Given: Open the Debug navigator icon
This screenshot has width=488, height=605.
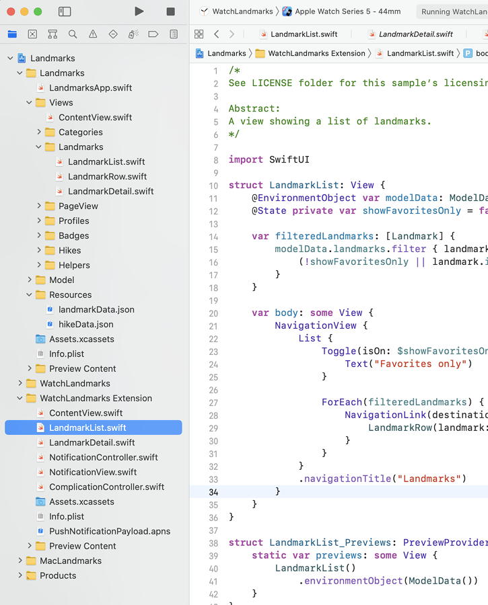Looking at the screenshot, I should (x=133, y=34).
